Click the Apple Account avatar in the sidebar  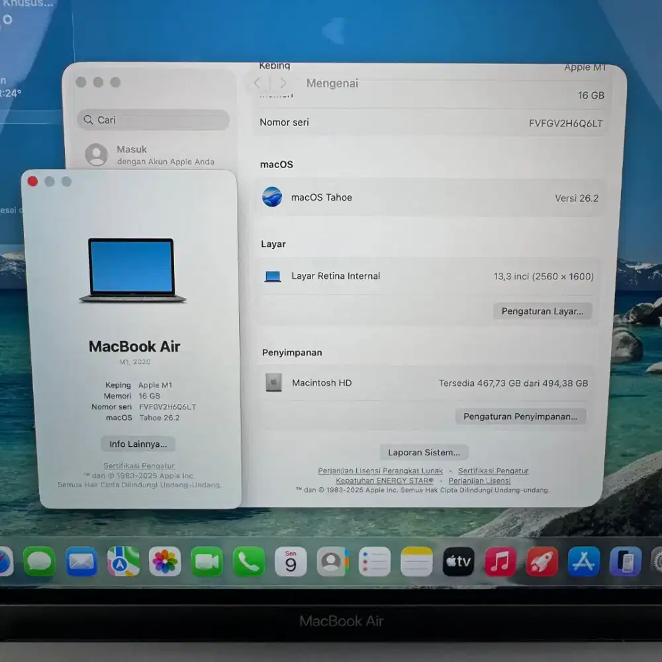[97, 154]
